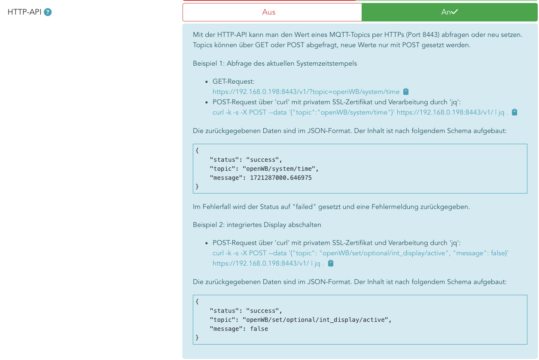Click the "Beispiel 1" heading text

point(275,64)
